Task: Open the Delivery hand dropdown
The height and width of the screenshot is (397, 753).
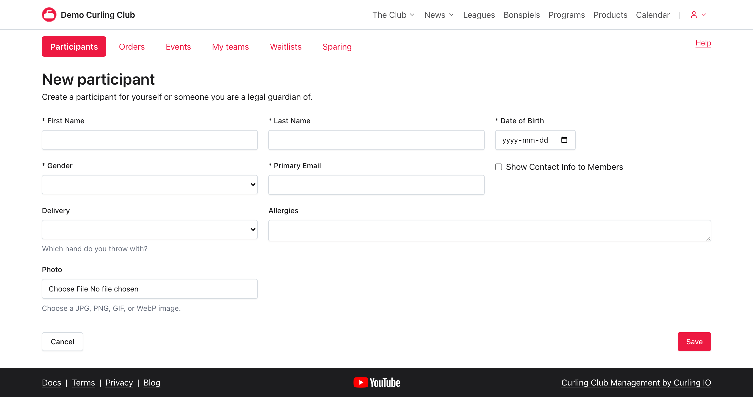Action: (150, 229)
